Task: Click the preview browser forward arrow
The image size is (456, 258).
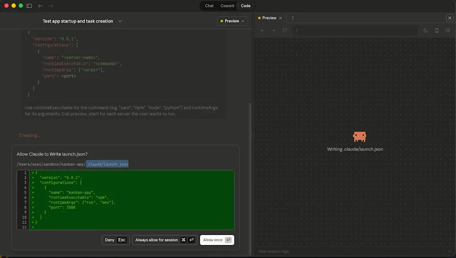Action: (273, 31)
